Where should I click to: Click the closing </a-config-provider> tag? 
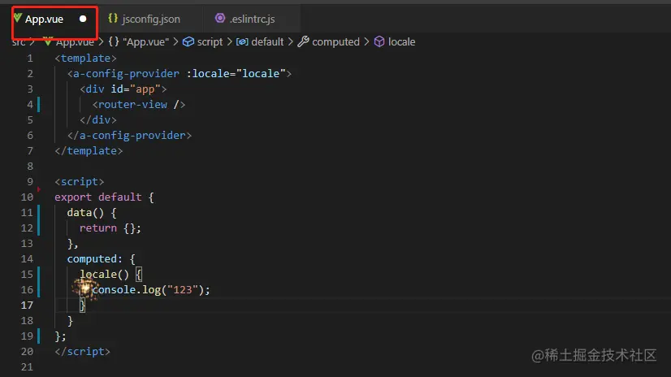coord(129,135)
